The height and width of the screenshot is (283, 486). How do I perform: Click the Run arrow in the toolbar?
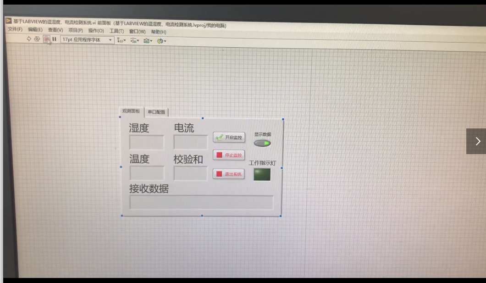(x=29, y=39)
